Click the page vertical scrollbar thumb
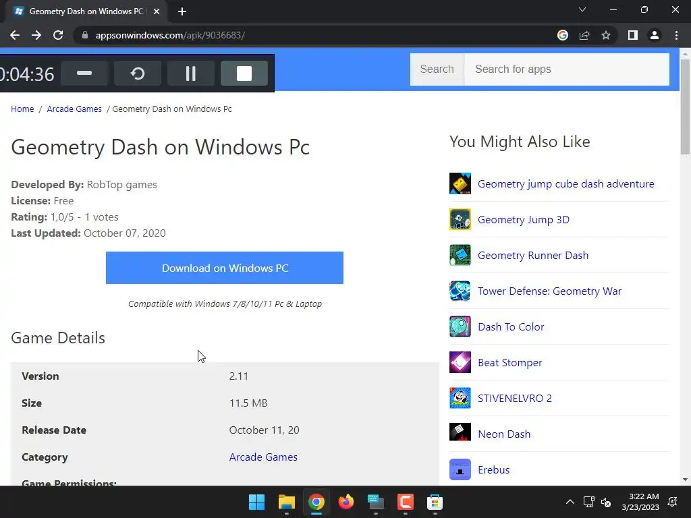Viewport: 691px width, 518px height. [685, 107]
